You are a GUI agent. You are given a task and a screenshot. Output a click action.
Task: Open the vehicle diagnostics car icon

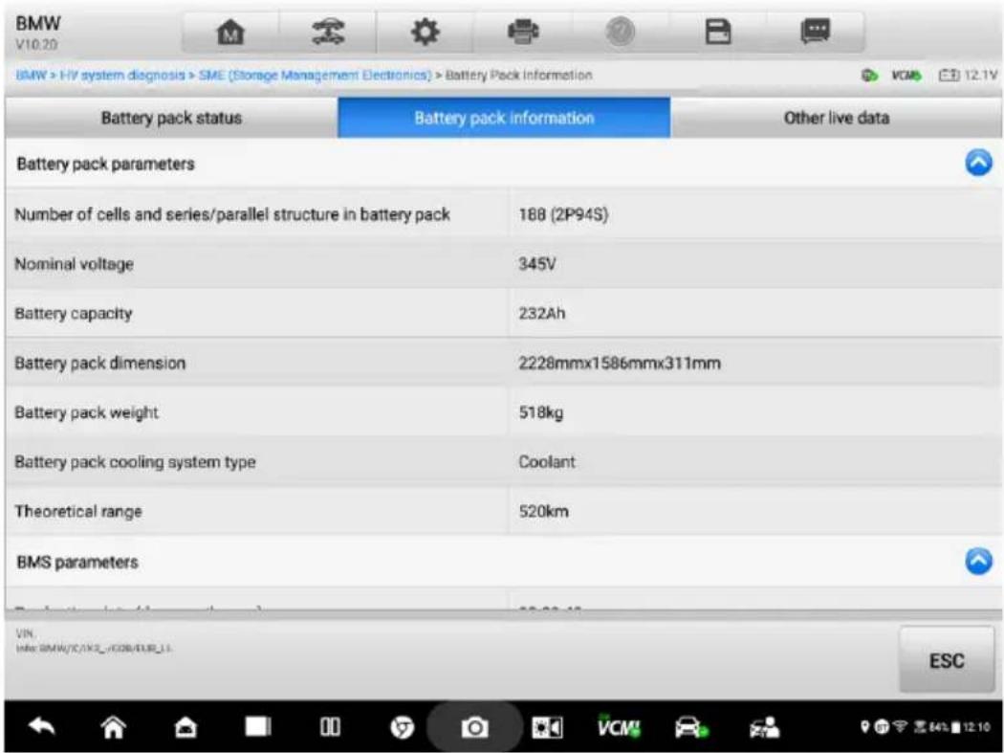[692, 727]
